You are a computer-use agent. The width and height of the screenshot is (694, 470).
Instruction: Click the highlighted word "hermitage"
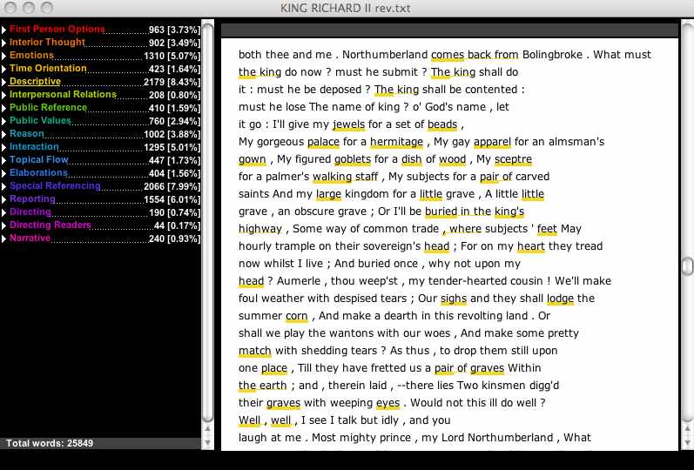396,142
